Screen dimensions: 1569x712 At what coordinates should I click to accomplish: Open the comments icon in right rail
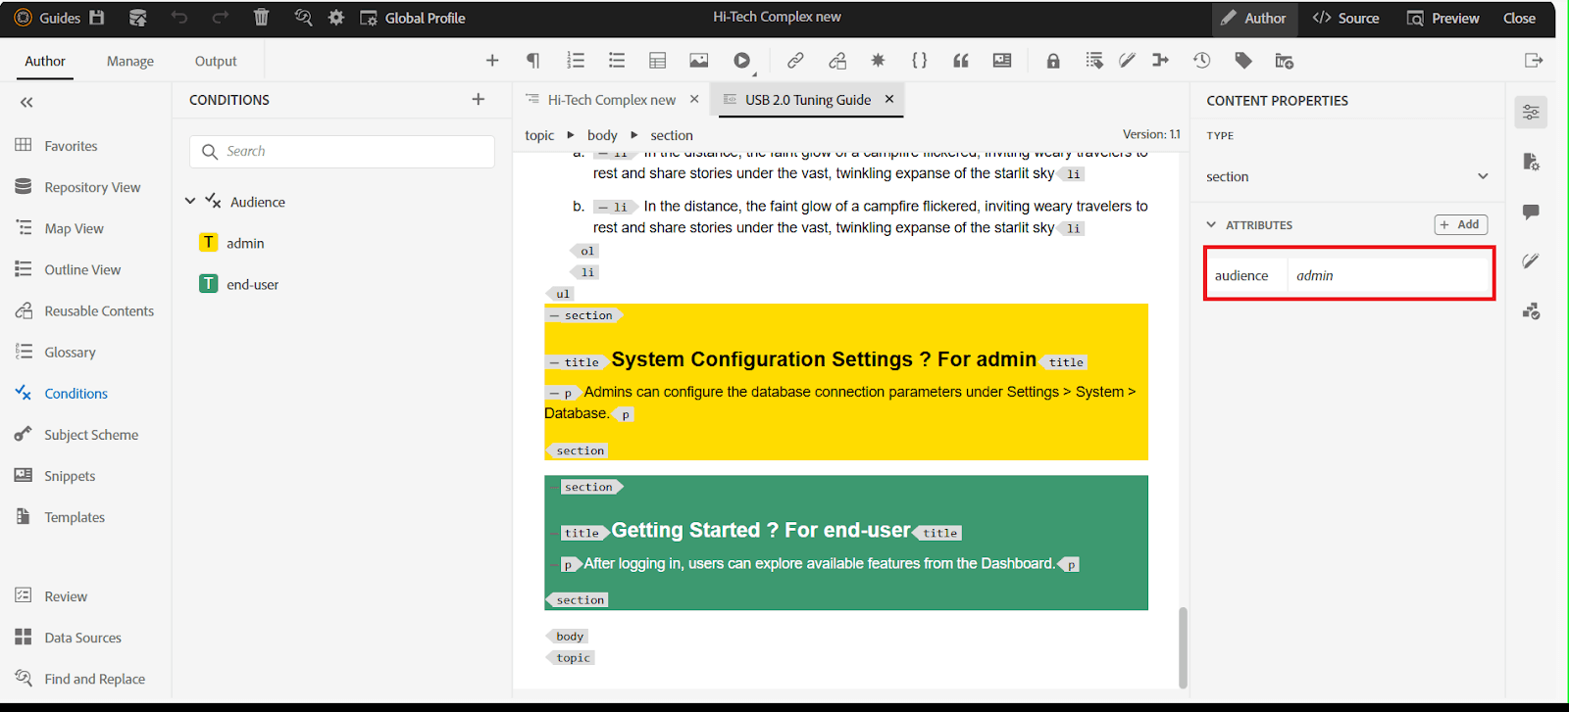1531,212
